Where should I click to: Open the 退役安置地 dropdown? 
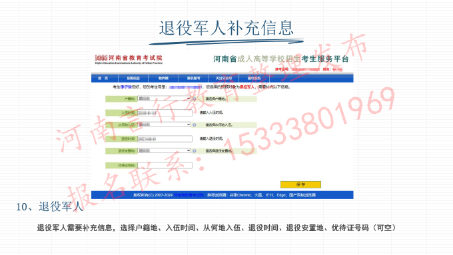click(165, 150)
